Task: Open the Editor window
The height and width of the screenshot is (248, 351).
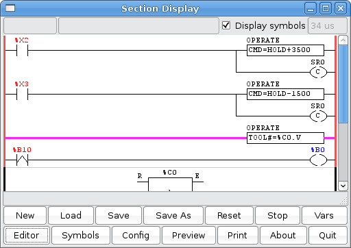Action: (27, 235)
